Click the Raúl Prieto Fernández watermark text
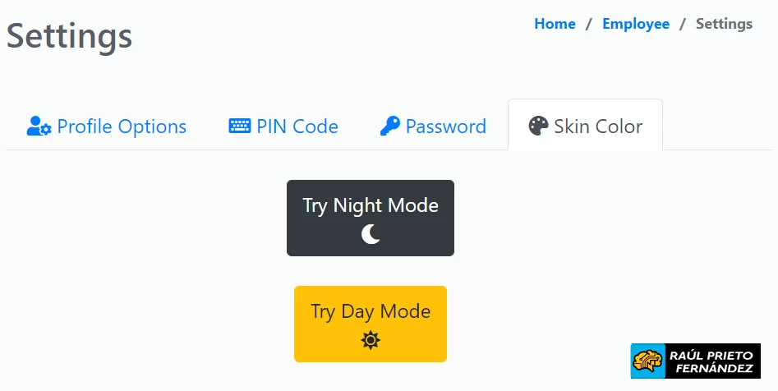Image resolution: width=778 pixels, height=391 pixels. [711, 361]
